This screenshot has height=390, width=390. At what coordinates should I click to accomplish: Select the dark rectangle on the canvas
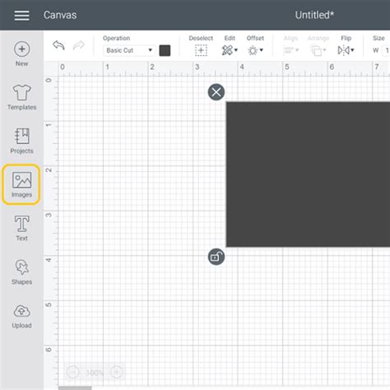point(308,174)
